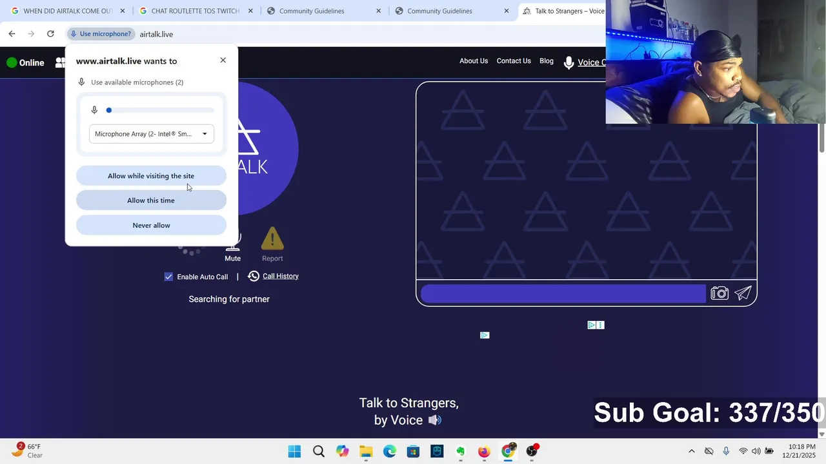The width and height of the screenshot is (826, 464).
Task: Click the system tray microphone icon
Action: (x=726, y=451)
